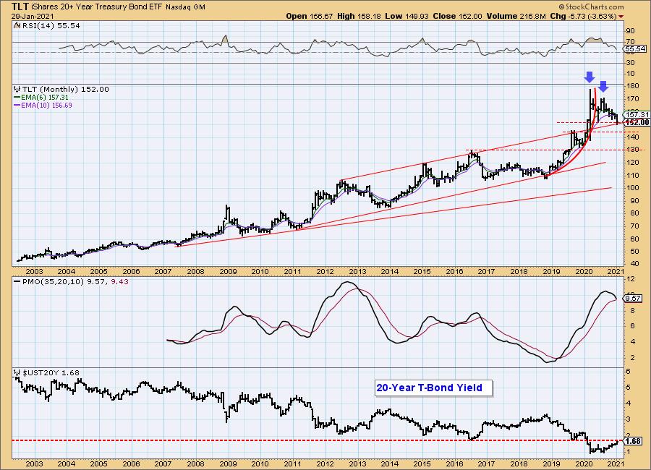The image size is (651, 470).
Task: Click the RSI(14) 55.54 panel label
Action: coord(50,25)
